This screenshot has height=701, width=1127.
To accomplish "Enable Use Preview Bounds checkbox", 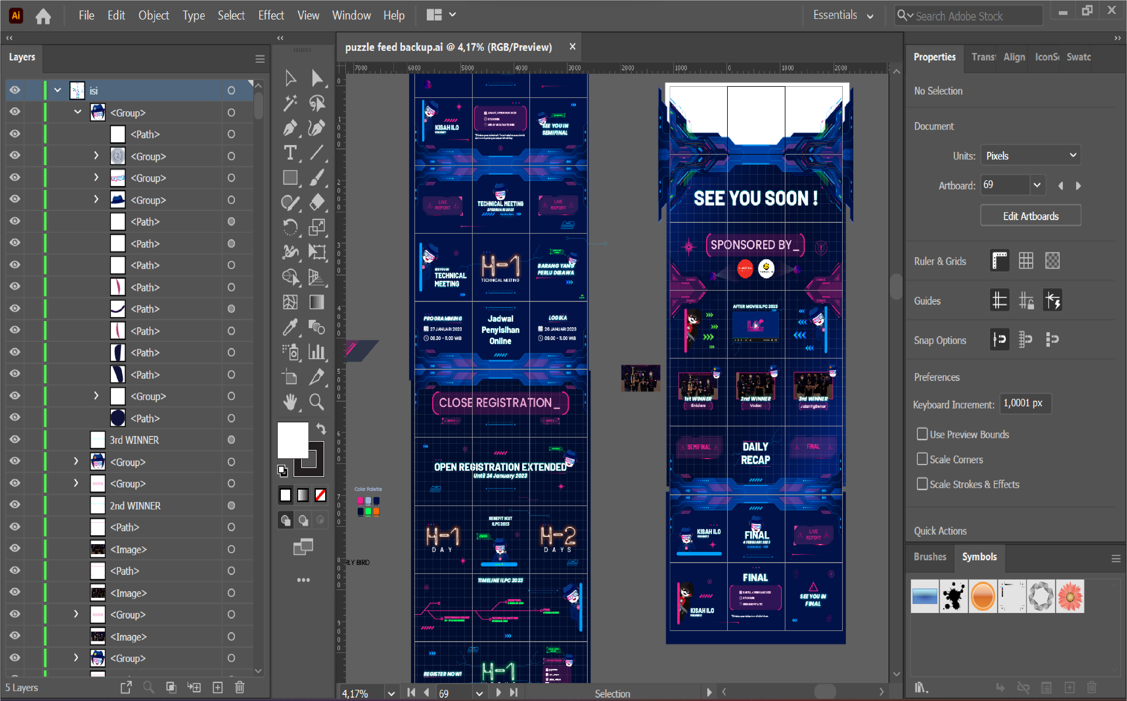I will 922,434.
